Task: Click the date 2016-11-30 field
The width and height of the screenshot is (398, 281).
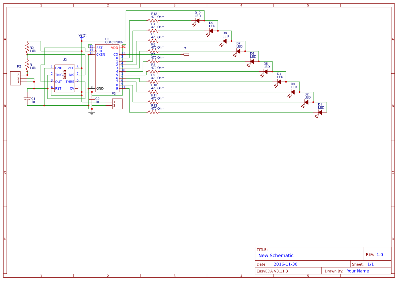Action: click(285, 264)
